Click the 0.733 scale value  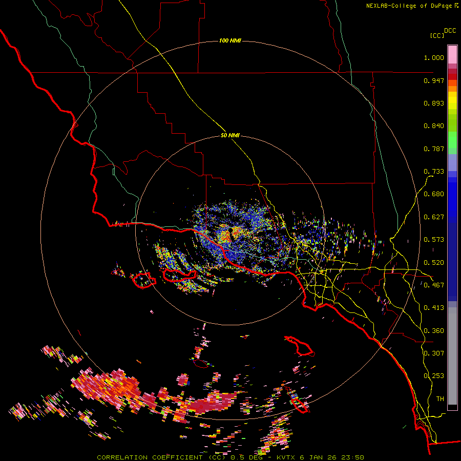(434, 172)
